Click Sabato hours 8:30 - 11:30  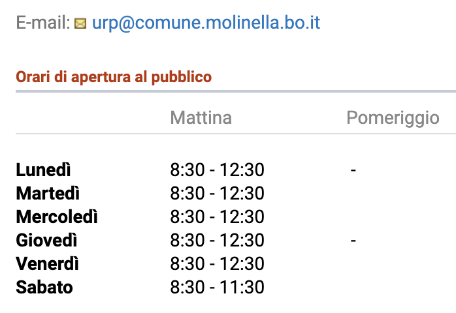tap(218, 287)
